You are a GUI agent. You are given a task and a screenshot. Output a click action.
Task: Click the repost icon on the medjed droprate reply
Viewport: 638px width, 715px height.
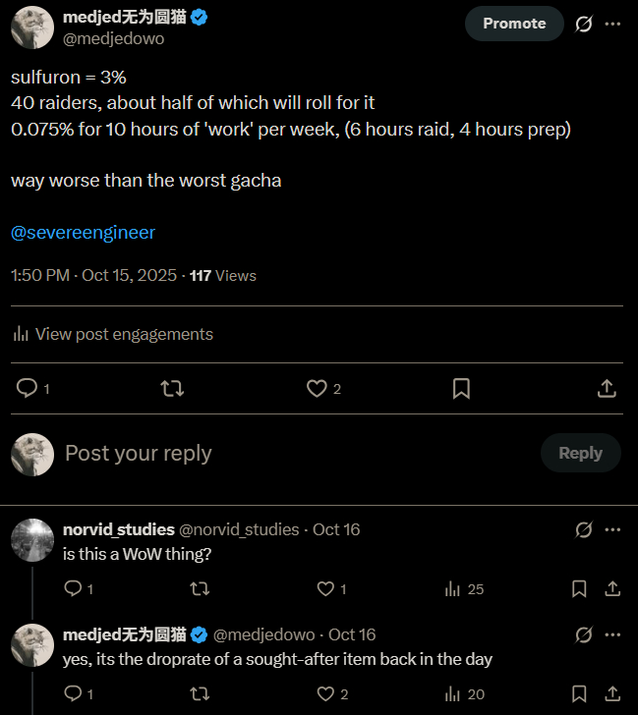(x=199, y=694)
